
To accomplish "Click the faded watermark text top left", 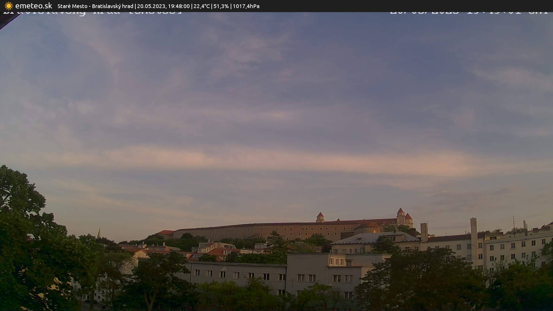I will tap(92, 12).
